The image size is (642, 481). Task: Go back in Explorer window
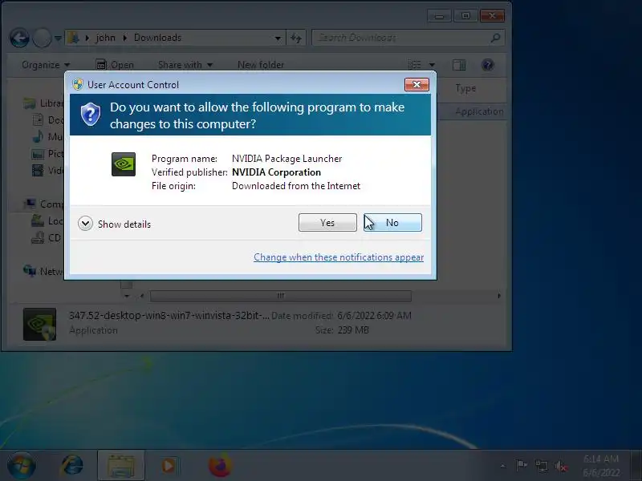coord(19,38)
